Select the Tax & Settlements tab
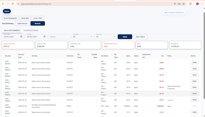 (12, 30)
